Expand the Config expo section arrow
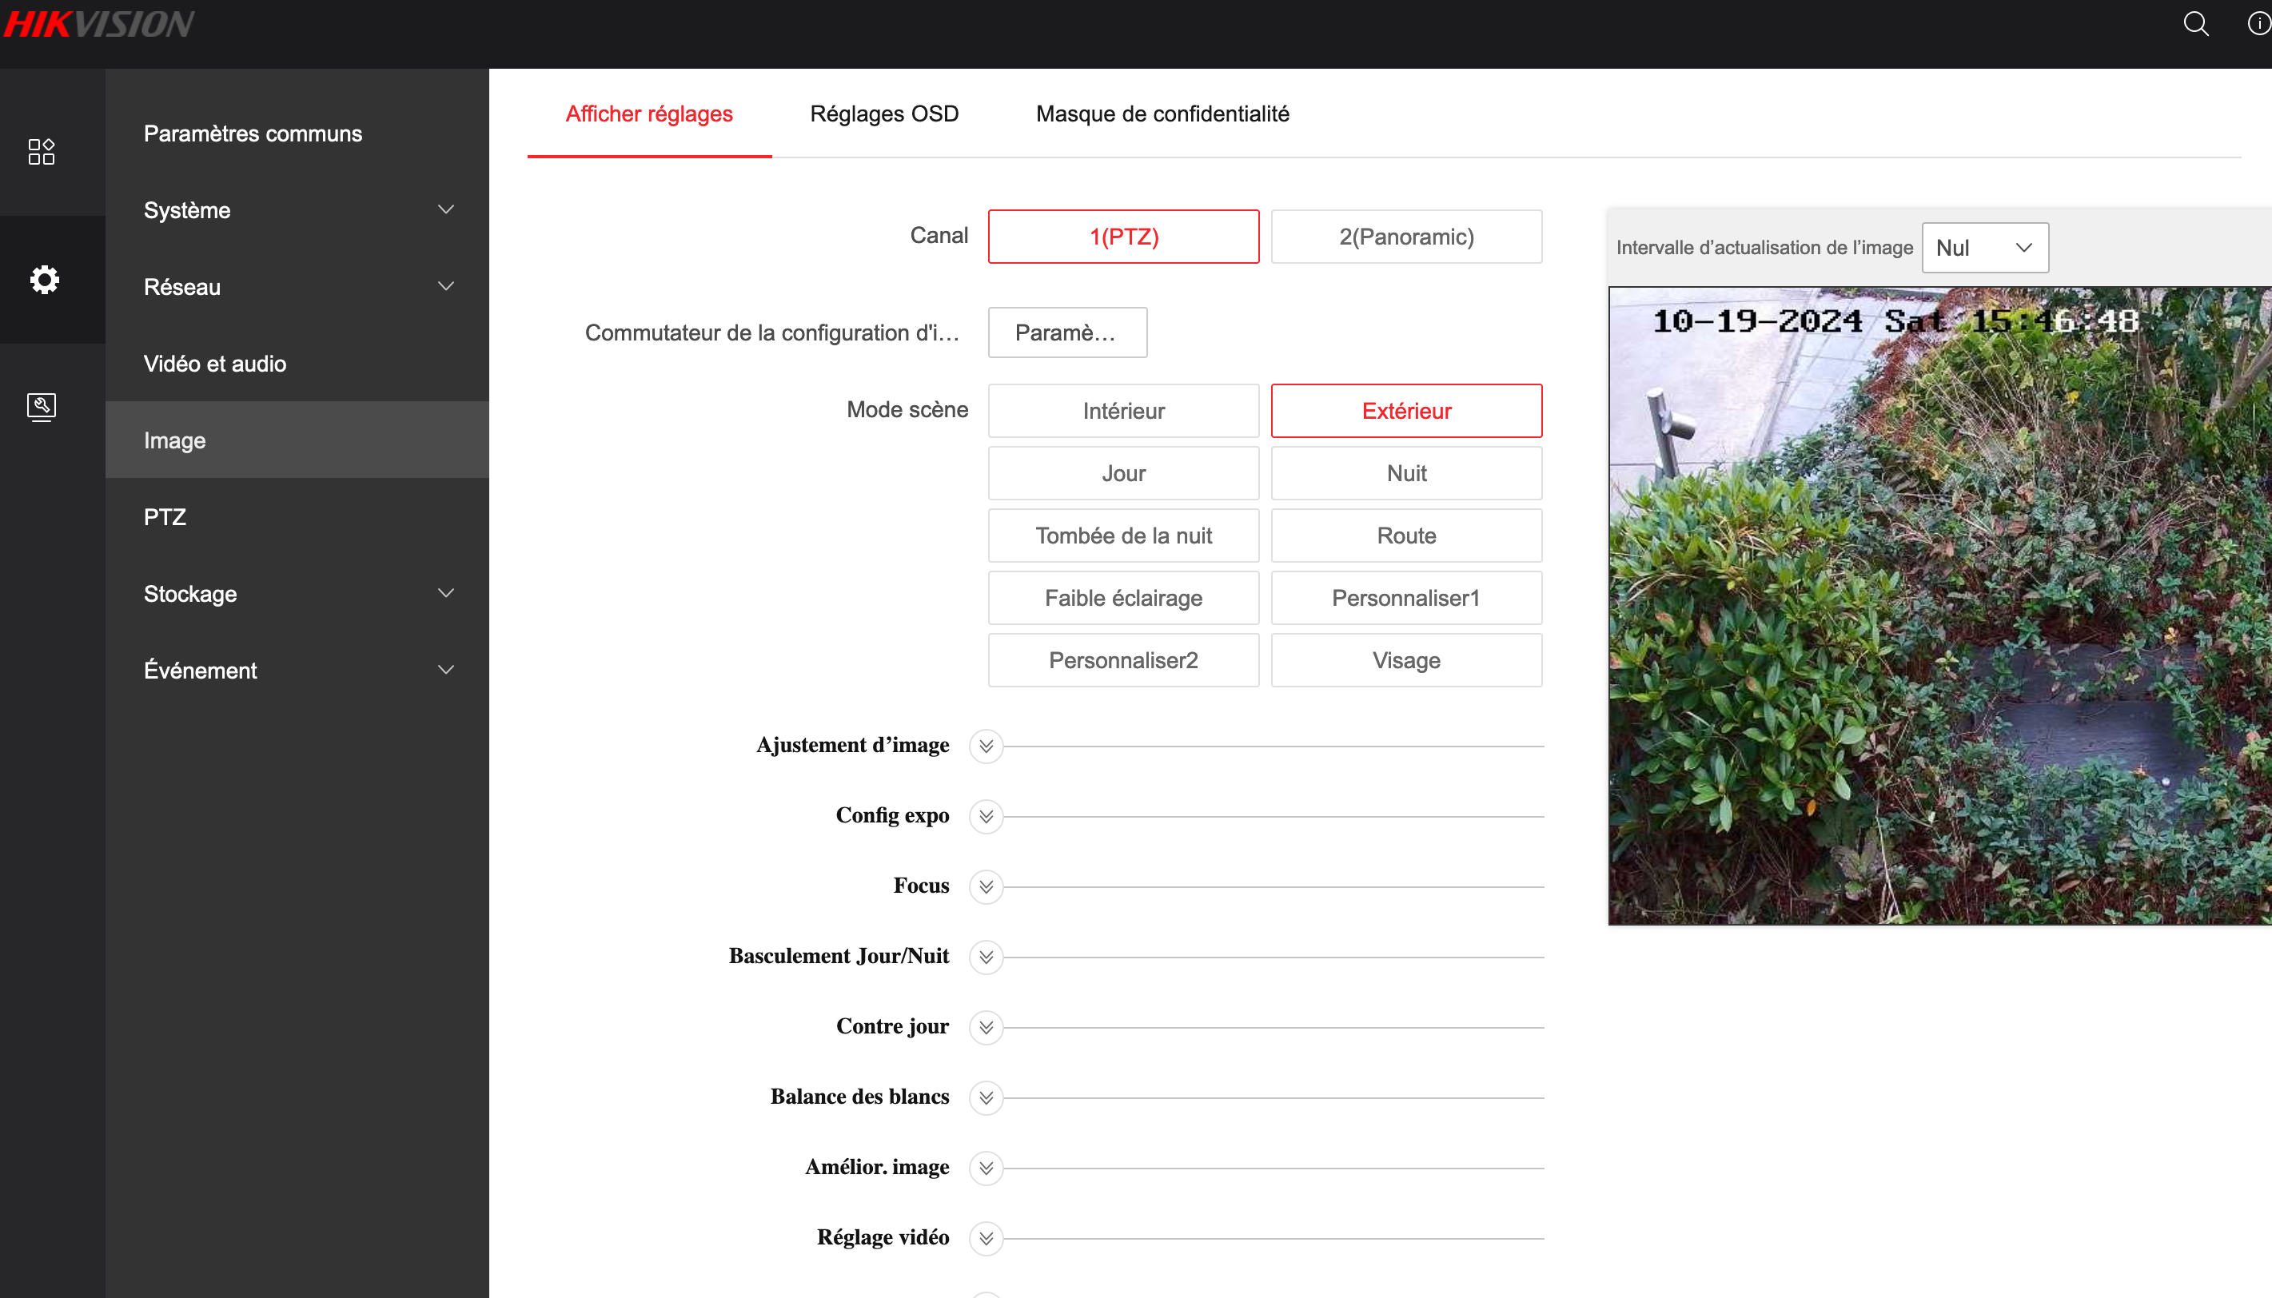Image resolution: width=2272 pixels, height=1298 pixels. point(987,817)
